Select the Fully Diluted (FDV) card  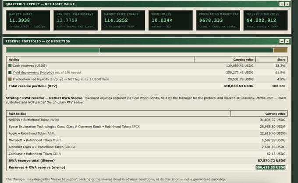coord(266,20)
